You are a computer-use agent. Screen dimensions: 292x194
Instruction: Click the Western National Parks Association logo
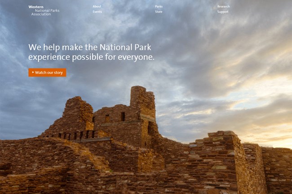pyautogui.click(x=44, y=10)
